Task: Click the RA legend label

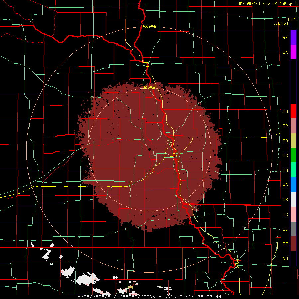Action: (285, 170)
